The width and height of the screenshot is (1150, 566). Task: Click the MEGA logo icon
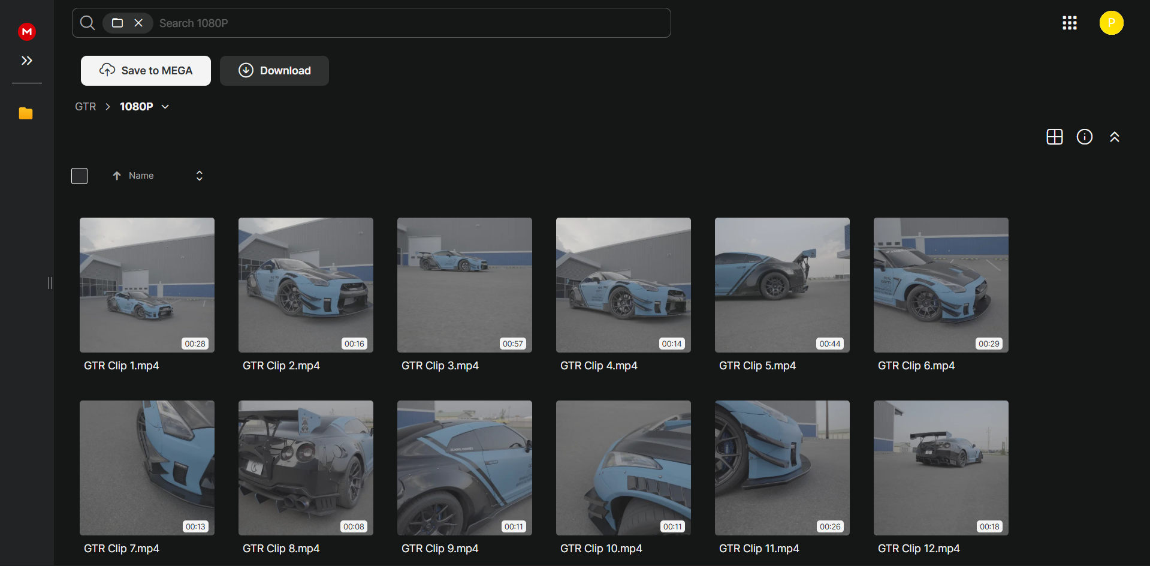(27, 31)
